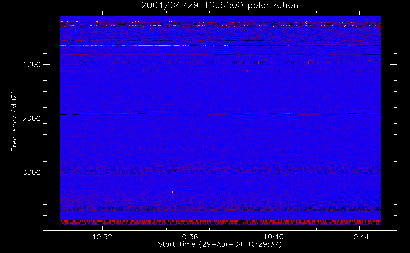Click the 10:36 time tick label
Image resolution: width=410 pixels, height=253 pixels.
coord(188,237)
